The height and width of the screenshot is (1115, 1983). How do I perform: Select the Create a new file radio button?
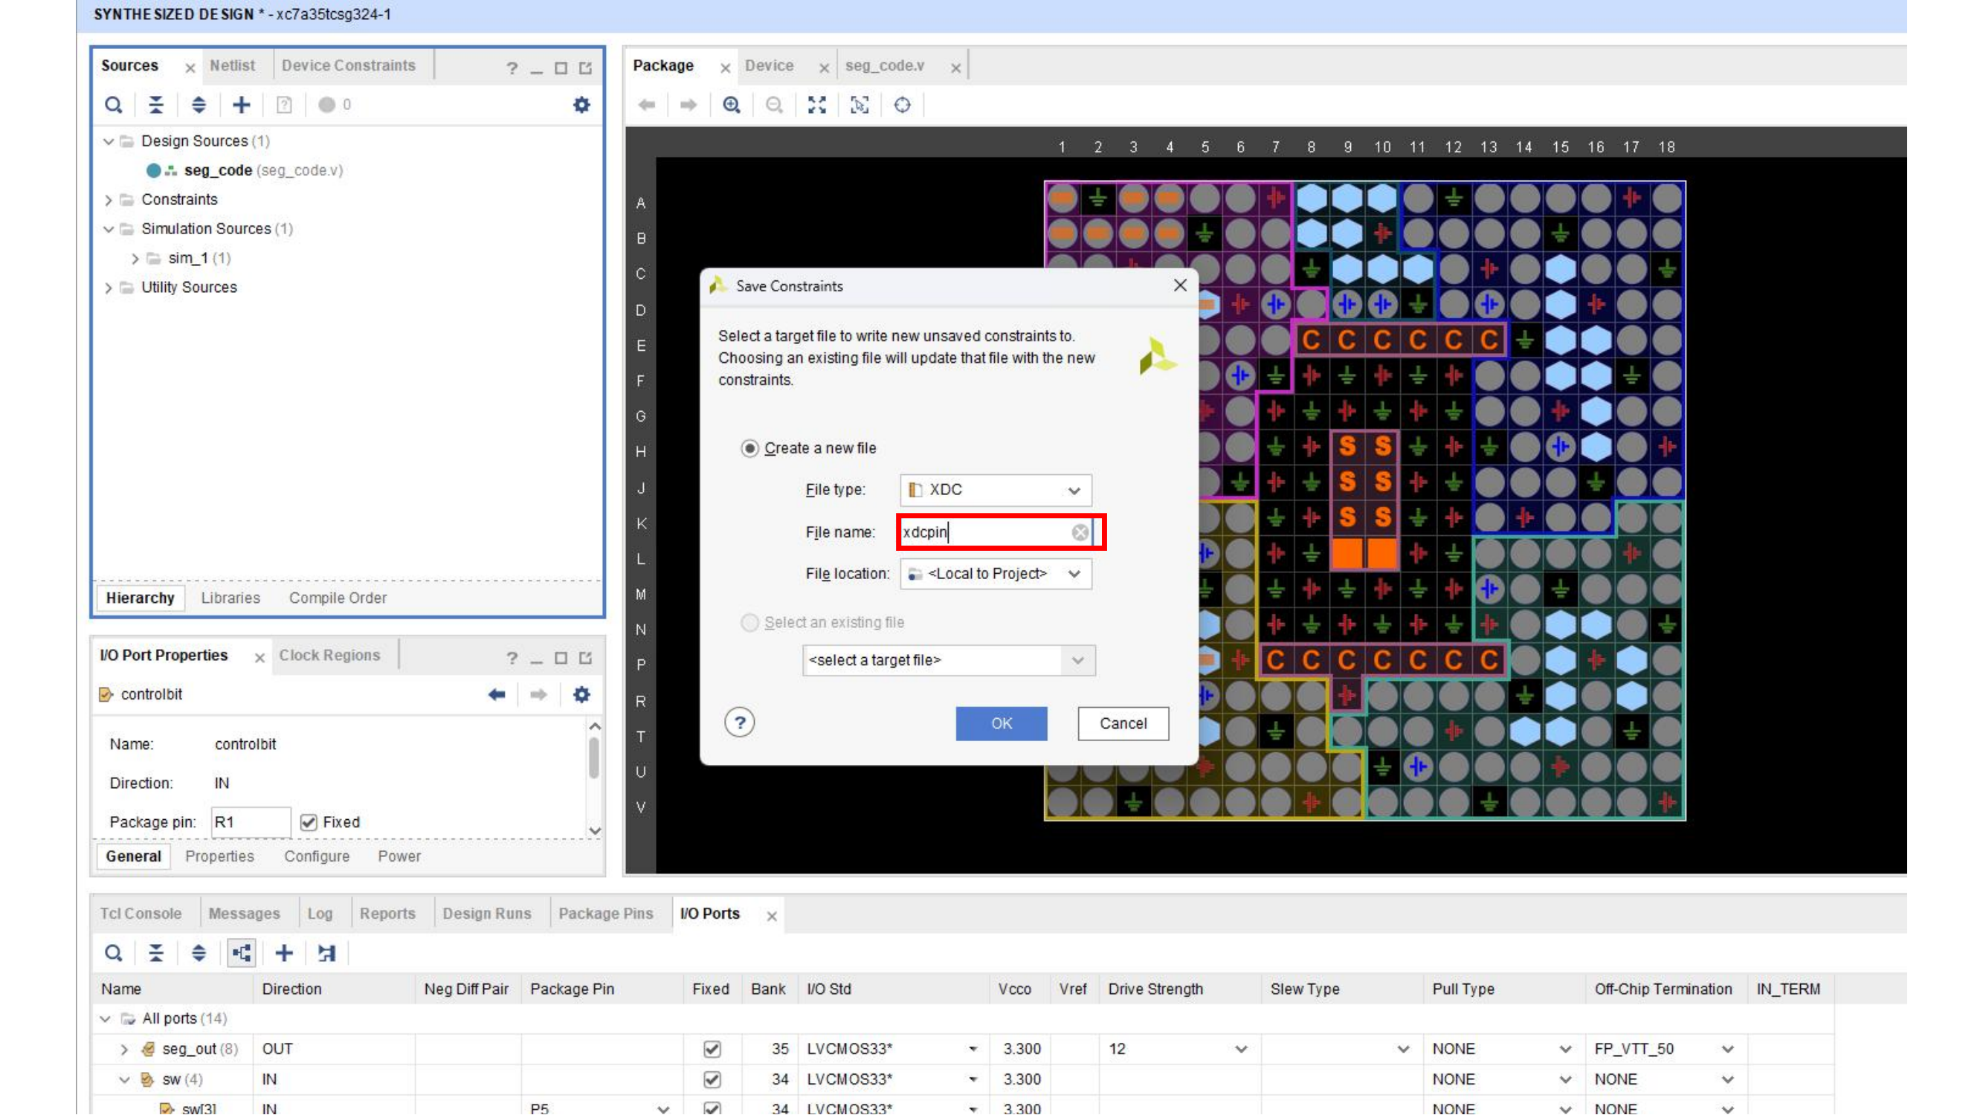(x=749, y=449)
